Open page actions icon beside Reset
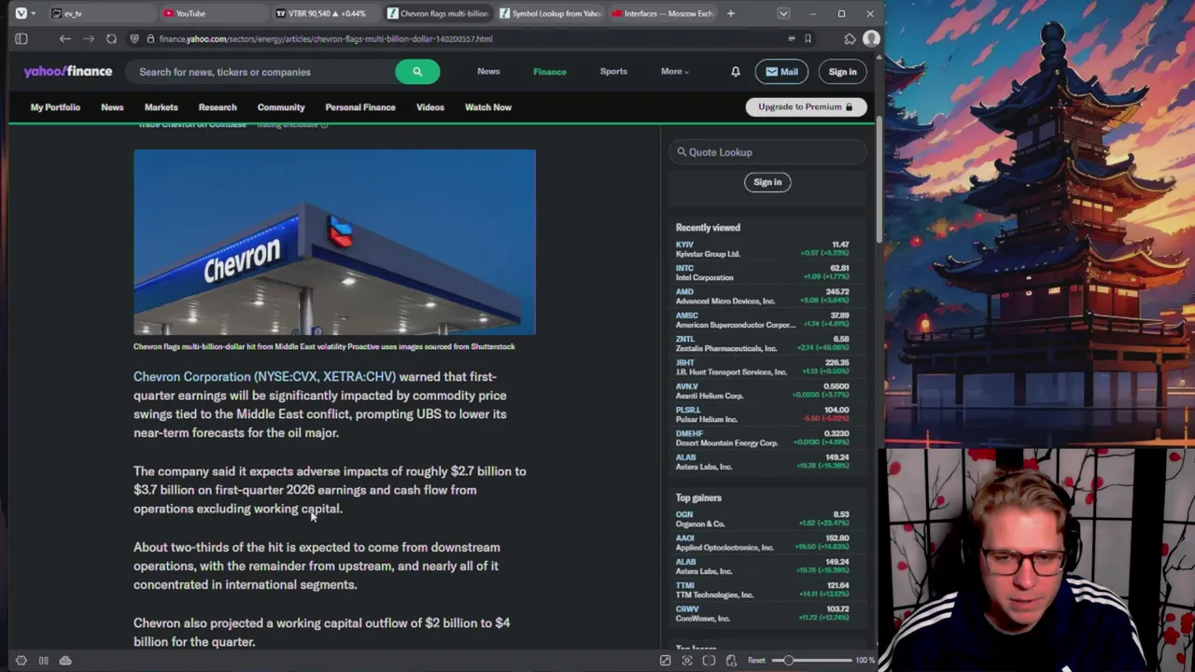The height and width of the screenshot is (672, 1195). (x=731, y=661)
